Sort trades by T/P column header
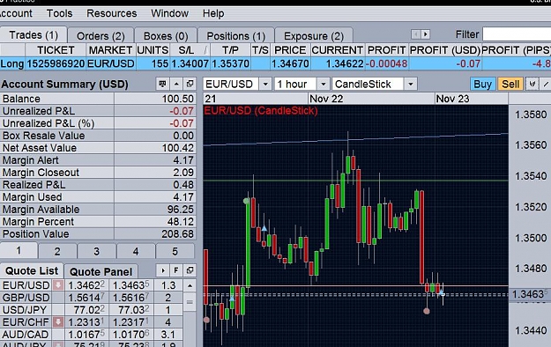 click(230, 50)
